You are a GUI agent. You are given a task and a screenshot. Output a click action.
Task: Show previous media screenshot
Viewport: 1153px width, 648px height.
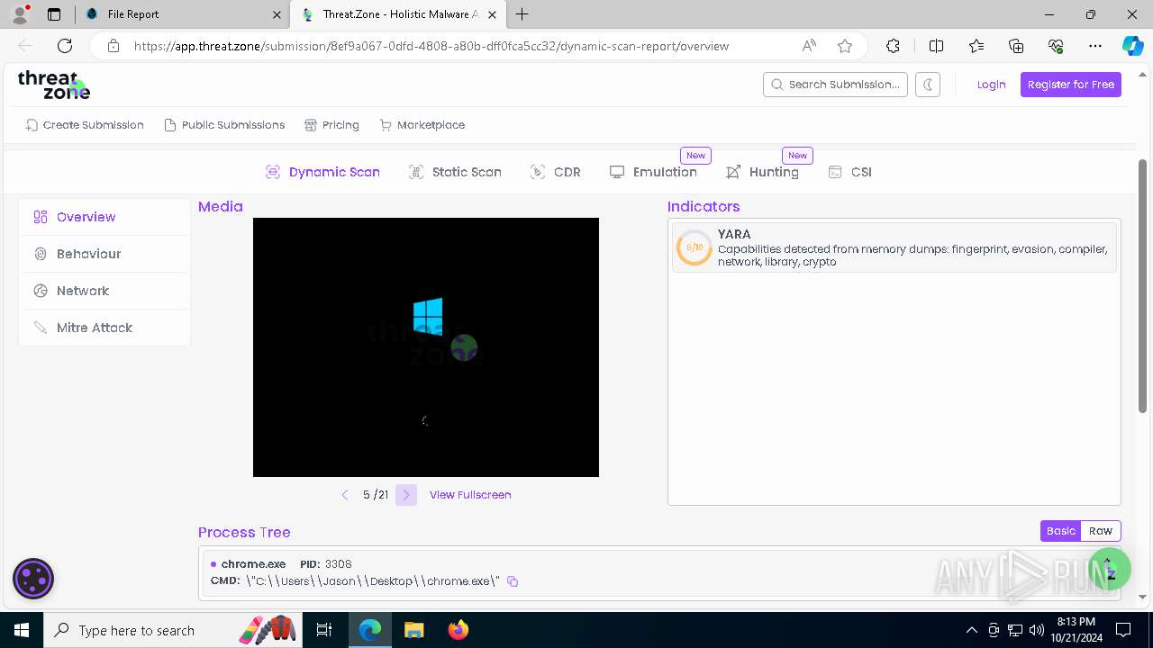coord(345,495)
